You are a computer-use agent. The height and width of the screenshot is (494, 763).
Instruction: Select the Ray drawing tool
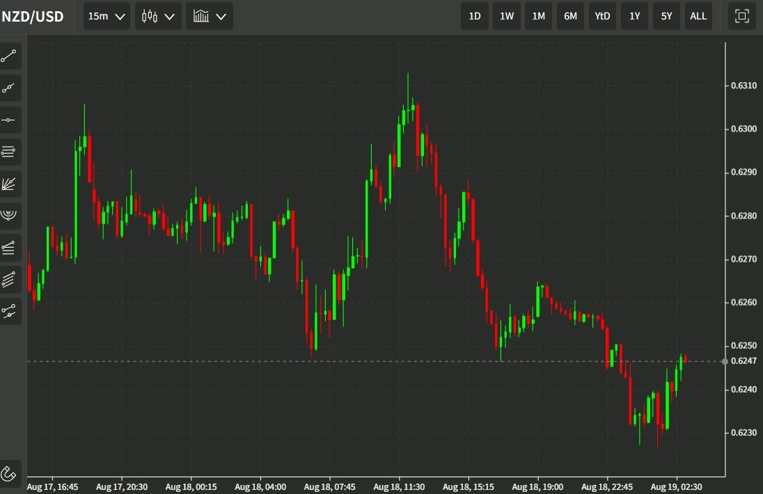pos(10,88)
